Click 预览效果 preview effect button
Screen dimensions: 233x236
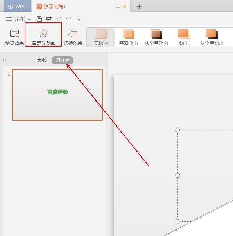pos(14,37)
